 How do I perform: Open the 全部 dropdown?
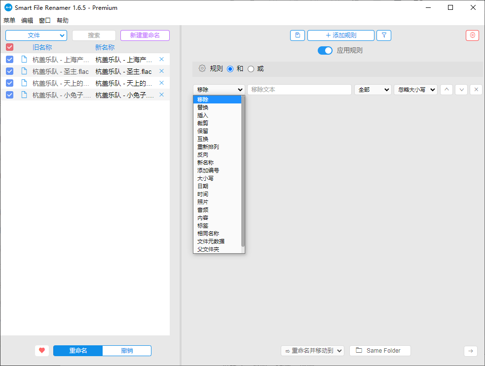373,90
